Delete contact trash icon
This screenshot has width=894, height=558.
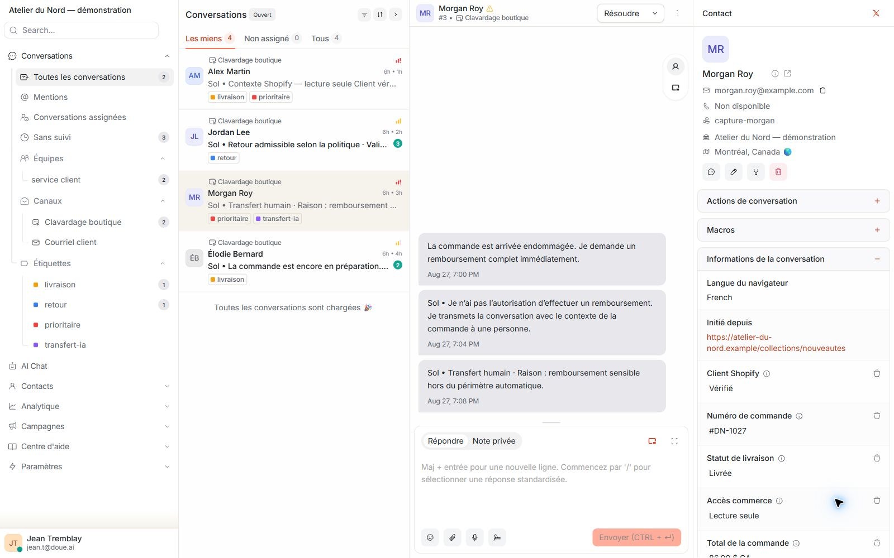778,172
